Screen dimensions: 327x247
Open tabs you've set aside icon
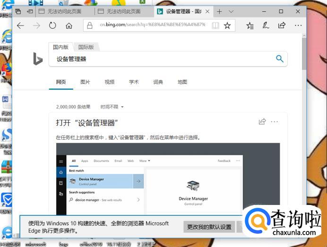[x=18, y=11]
